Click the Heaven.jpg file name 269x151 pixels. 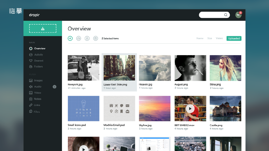pyautogui.click(x=145, y=84)
